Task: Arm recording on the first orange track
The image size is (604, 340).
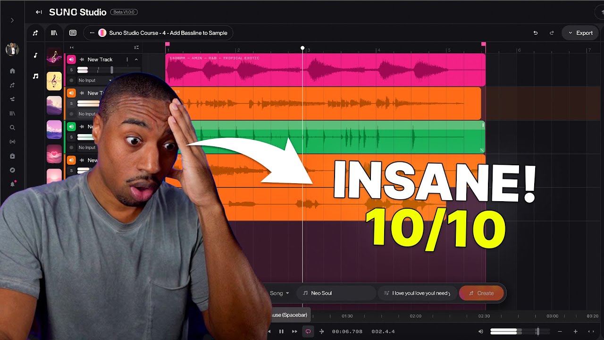Action: 71,114
